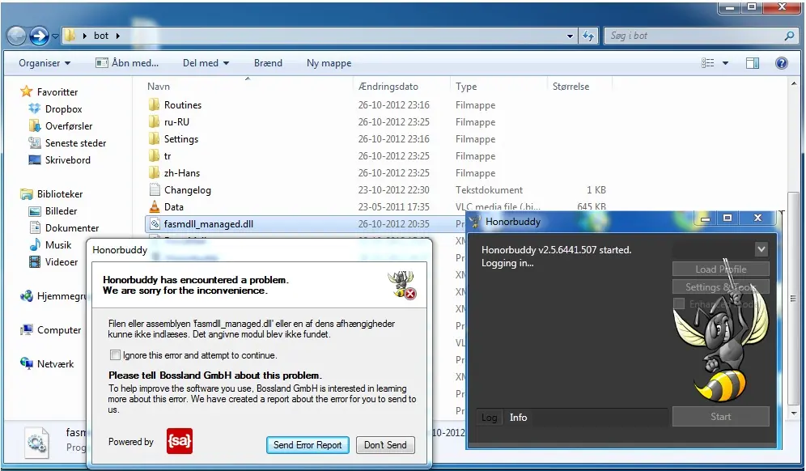Click Brænd in the toolbar
This screenshot has height=471, width=806.
[268, 63]
